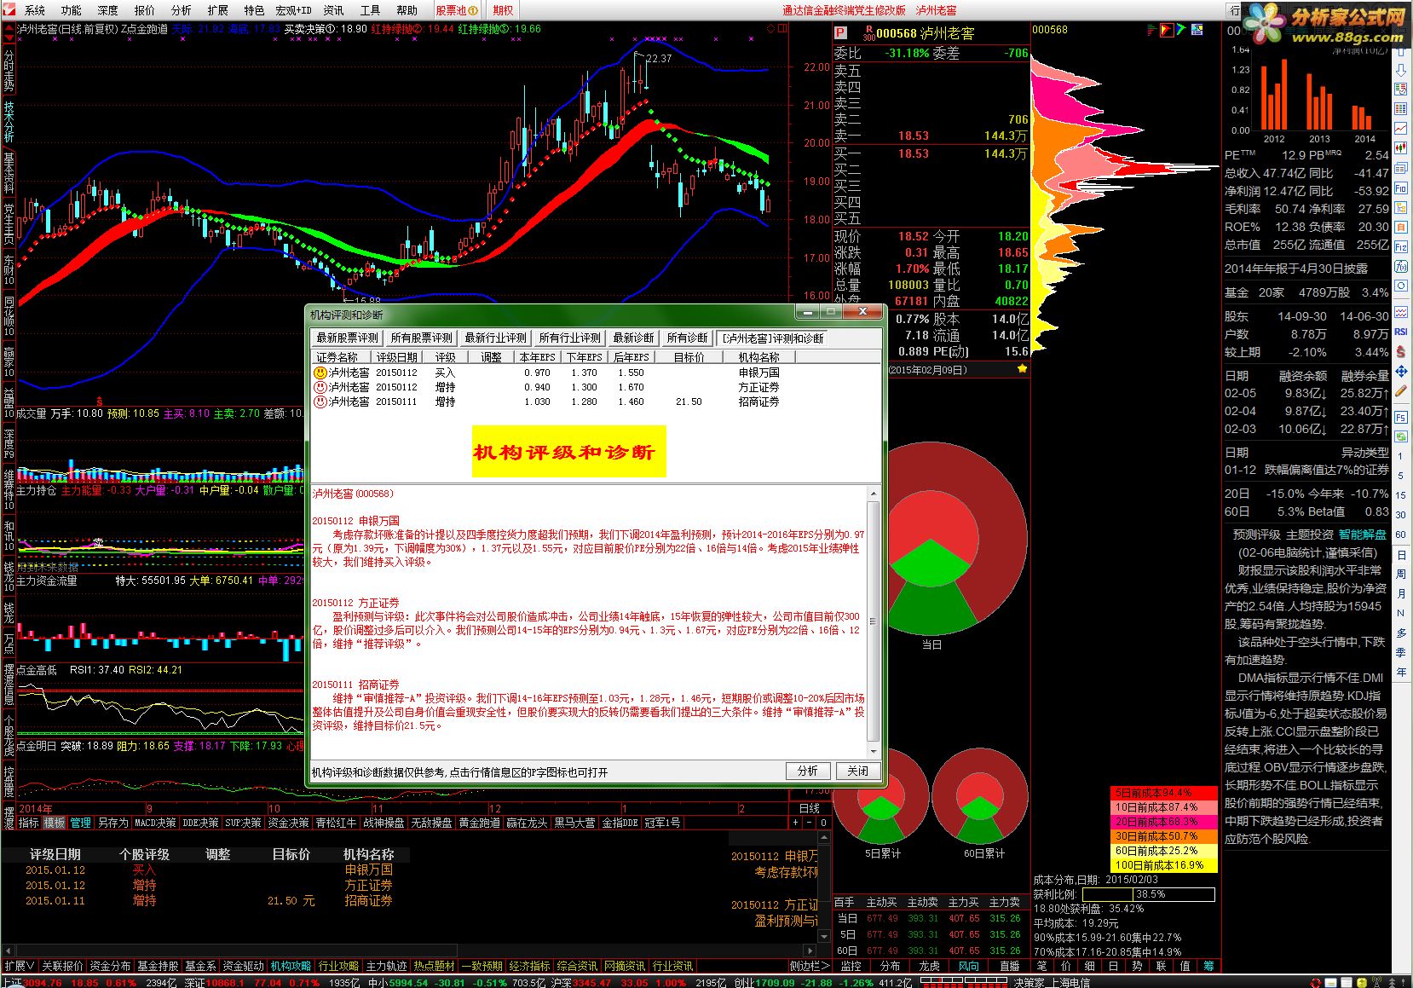This screenshot has height=988, width=1413.
Task: Click the red P icon beside stock code 000568
Action: [x=841, y=32]
